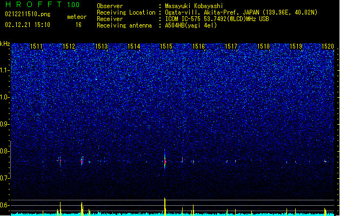Click the 0.6 kHz frequency tick label
The width and height of the screenshot is (340, 216).
(x=5, y=205)
